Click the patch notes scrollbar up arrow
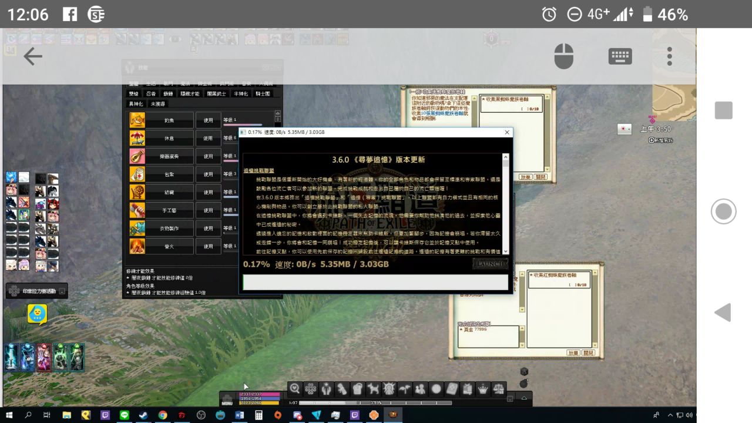Viewport: 752px width, 423px height. coord(505,156)
